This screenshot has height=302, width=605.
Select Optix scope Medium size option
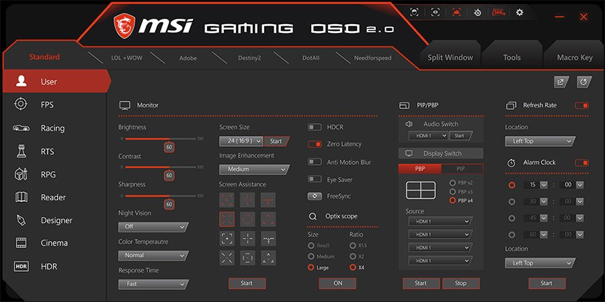coord(311,256)
